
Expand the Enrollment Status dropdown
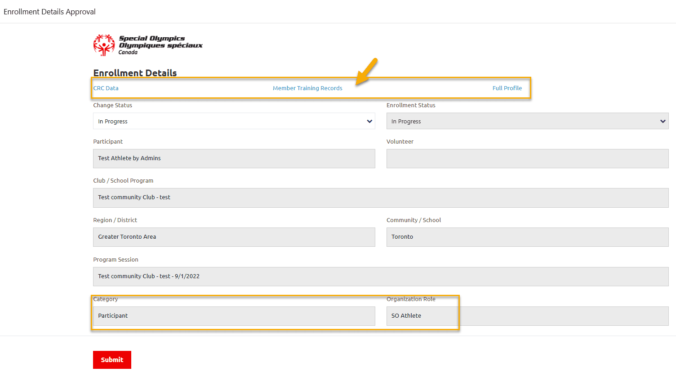528,121
